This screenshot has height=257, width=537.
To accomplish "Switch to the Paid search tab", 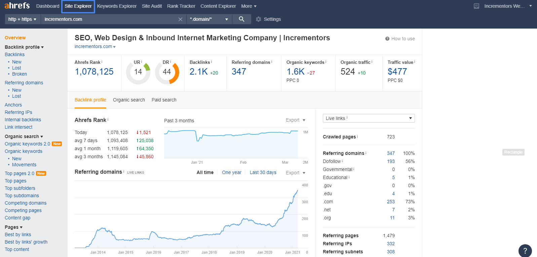I will pos(164,100).
